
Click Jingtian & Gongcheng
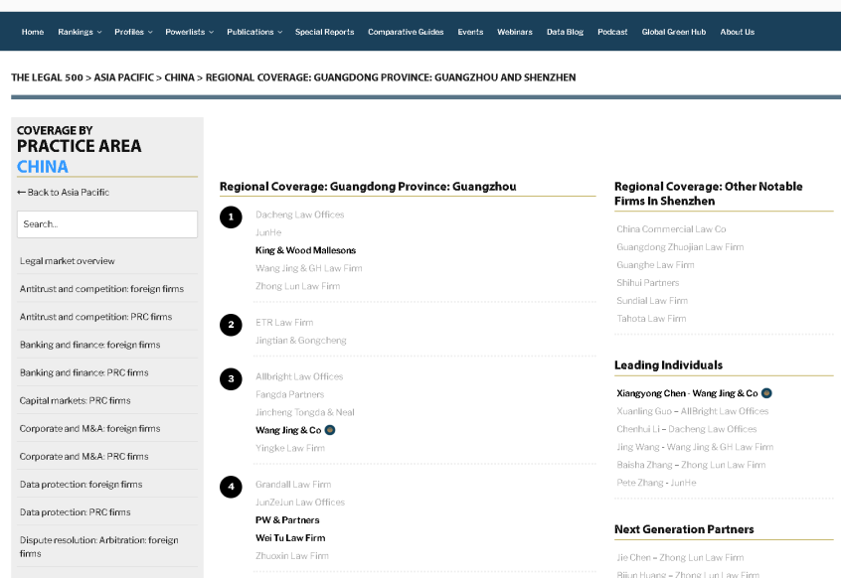tap(301, 341)
